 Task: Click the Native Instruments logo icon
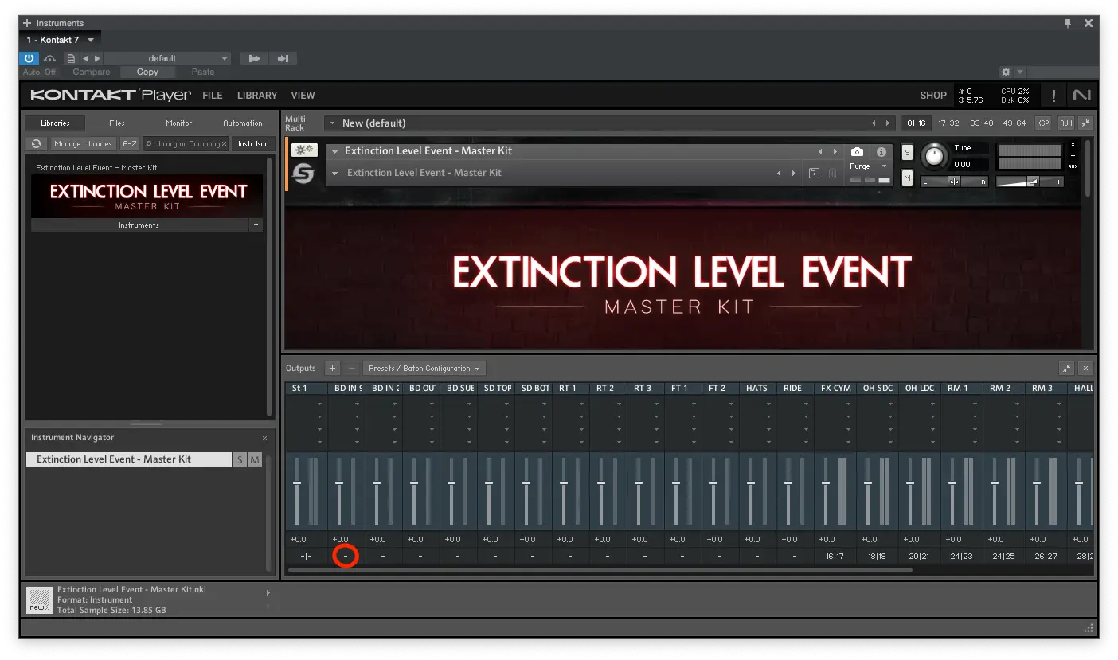(x=1081, y=95)
